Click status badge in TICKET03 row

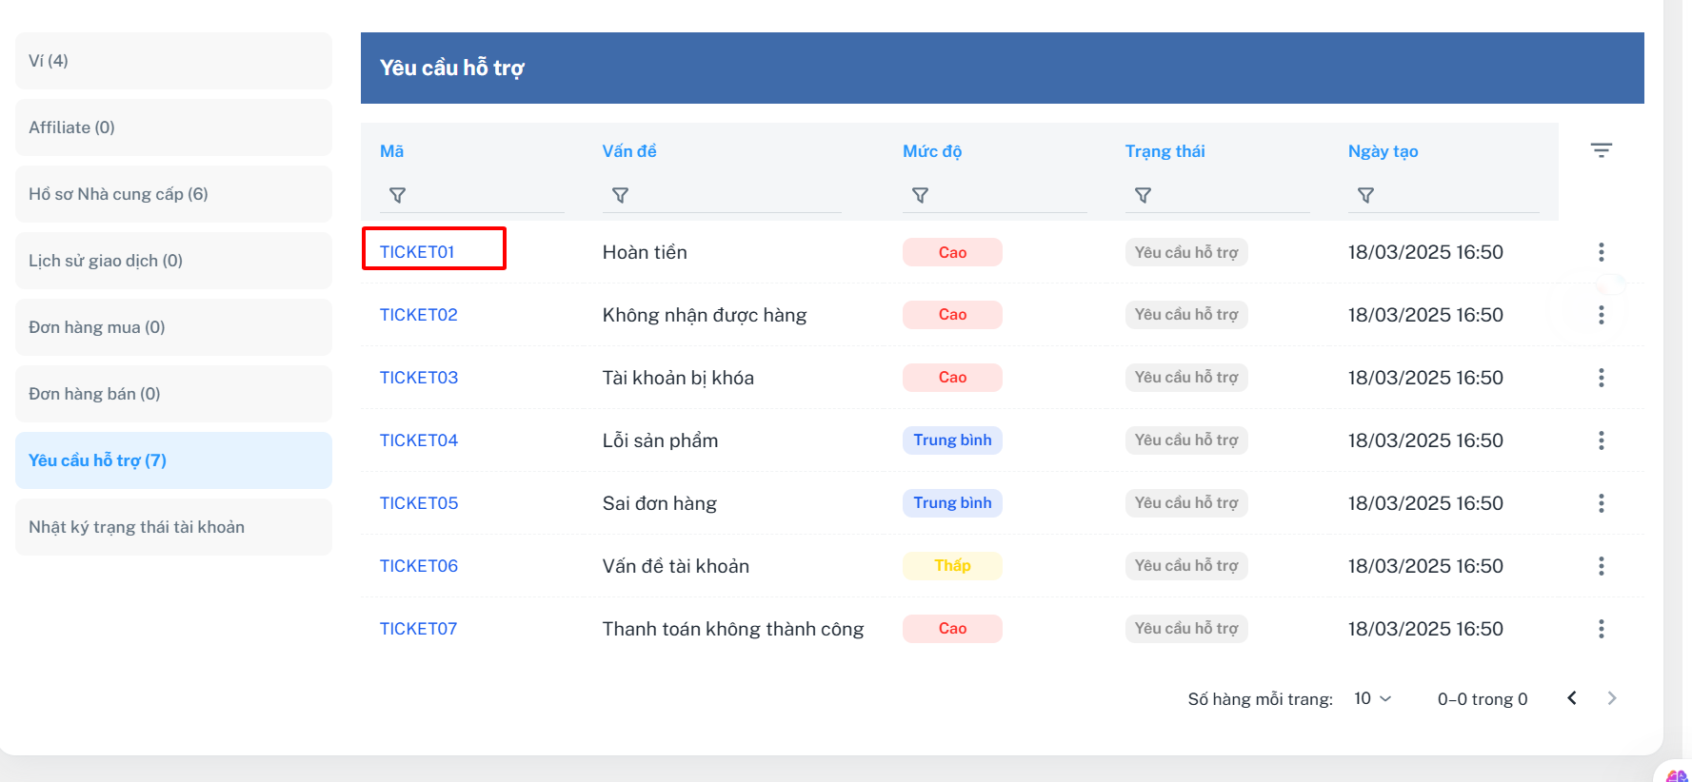(1186, 378)
